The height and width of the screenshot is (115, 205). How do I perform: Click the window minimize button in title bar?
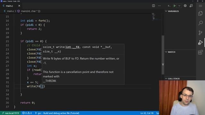[x=193, y=1]
